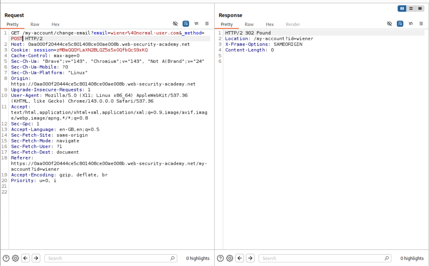Click the Response search input field
Screen dimensions: 429x266
[x=322, y=258]
